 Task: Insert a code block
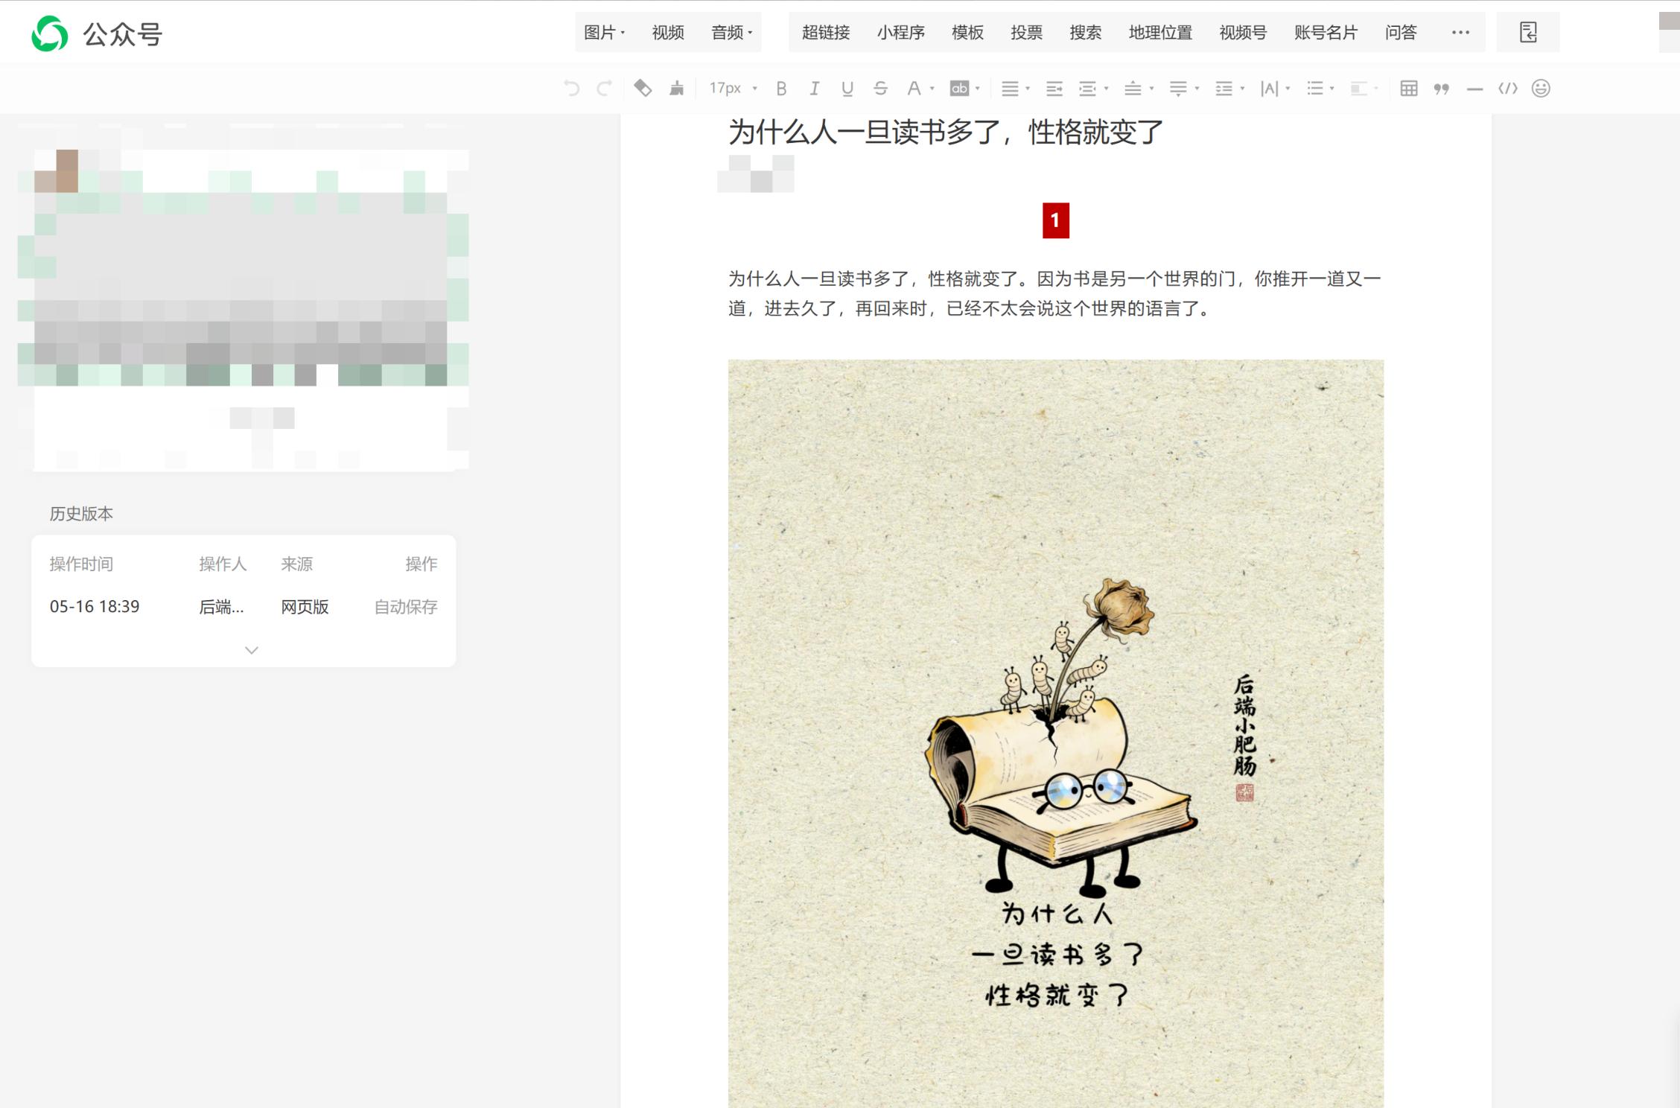[1508, 89]
